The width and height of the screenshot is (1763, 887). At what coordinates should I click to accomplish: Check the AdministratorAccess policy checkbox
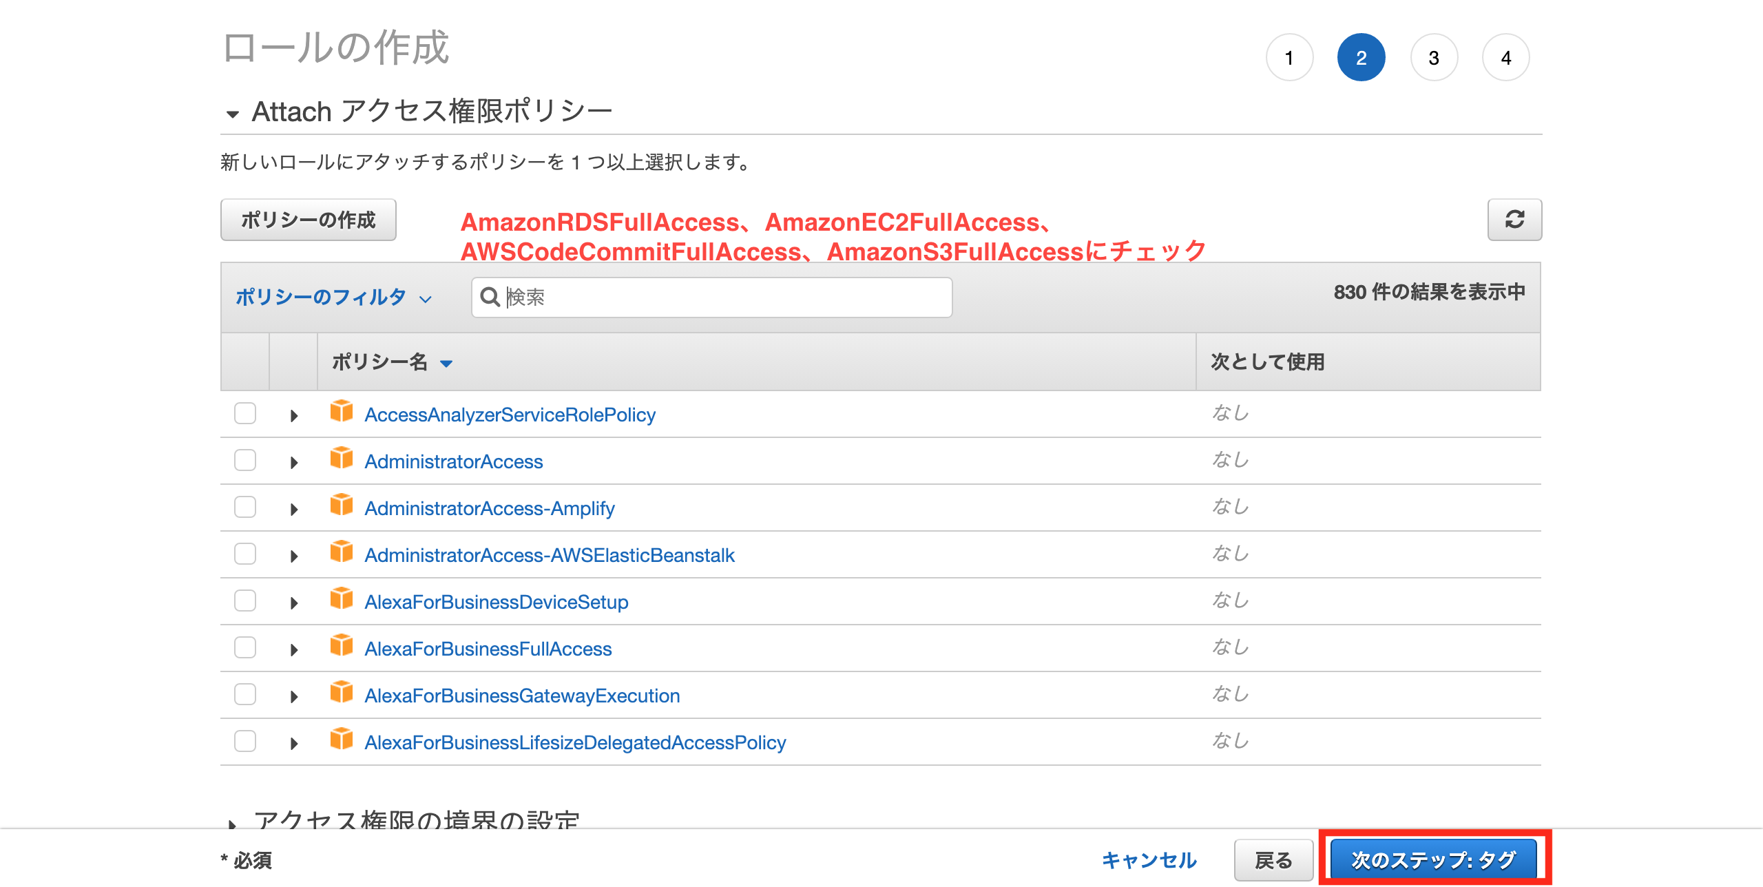point(245,460)
